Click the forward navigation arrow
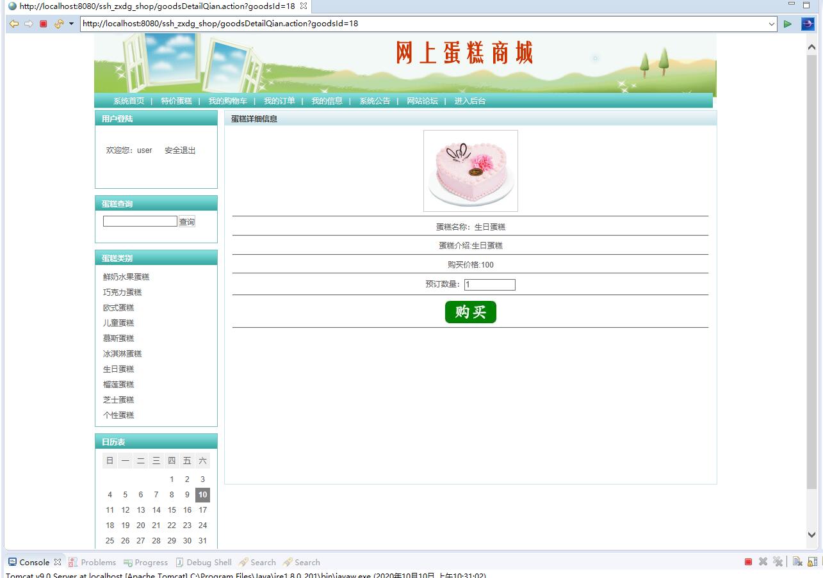823x578 pixels. [28, 24]
